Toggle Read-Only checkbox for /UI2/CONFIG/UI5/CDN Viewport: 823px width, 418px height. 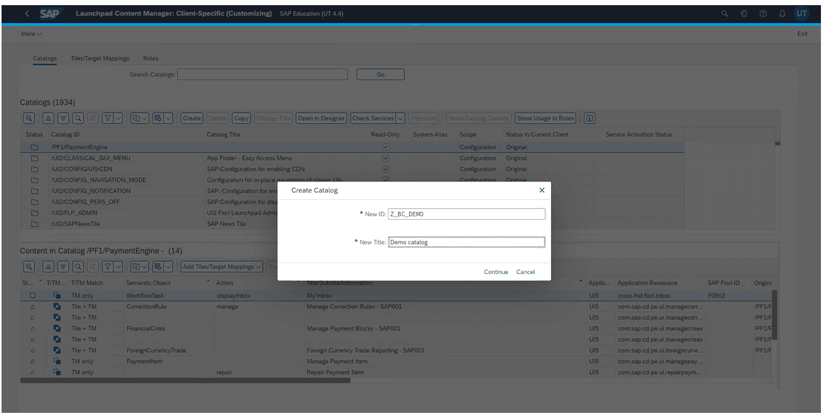tap(386, 169)
